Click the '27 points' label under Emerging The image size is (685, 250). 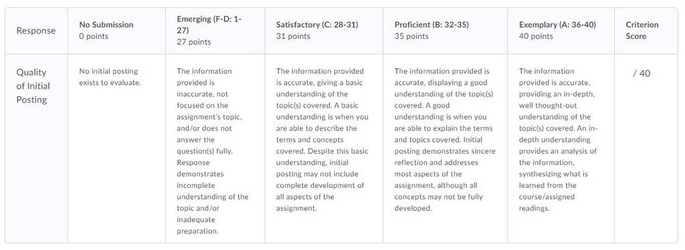click(193, 42)
